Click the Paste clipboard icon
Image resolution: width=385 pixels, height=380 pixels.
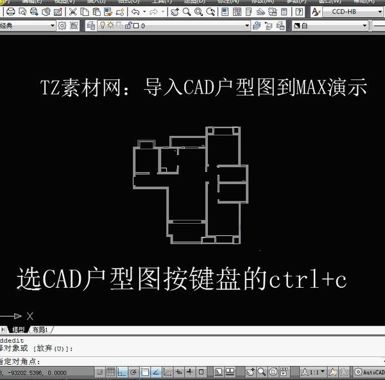pyautogui.click(x=96, y=12)
